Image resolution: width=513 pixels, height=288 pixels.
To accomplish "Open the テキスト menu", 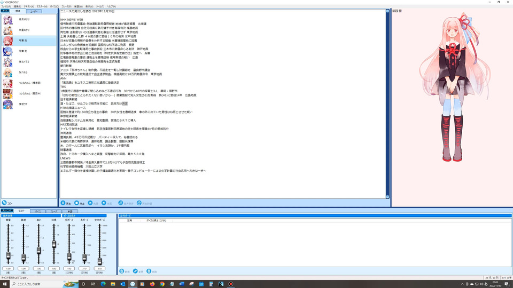I will (x=29, y=6).
